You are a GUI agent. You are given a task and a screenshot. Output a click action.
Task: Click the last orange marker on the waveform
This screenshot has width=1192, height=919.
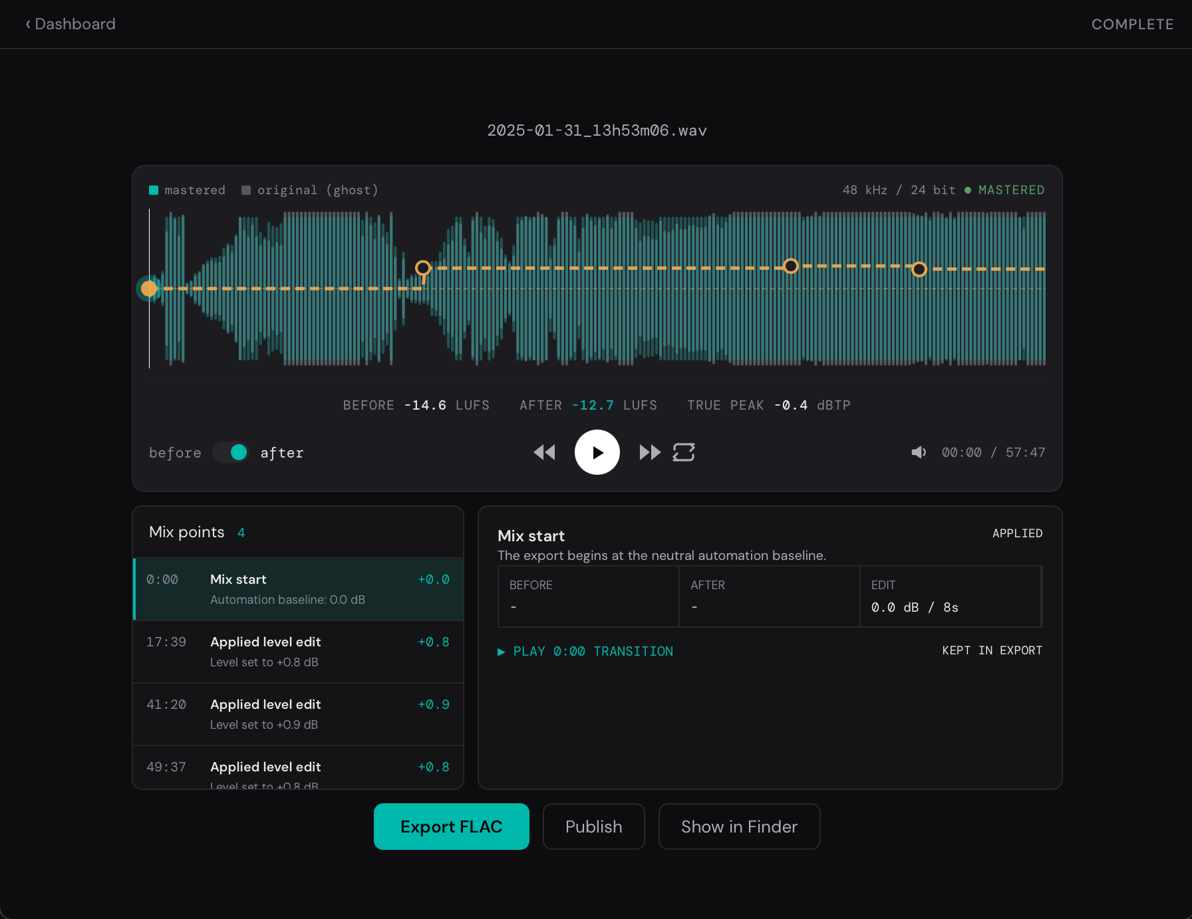coord(919,269)
